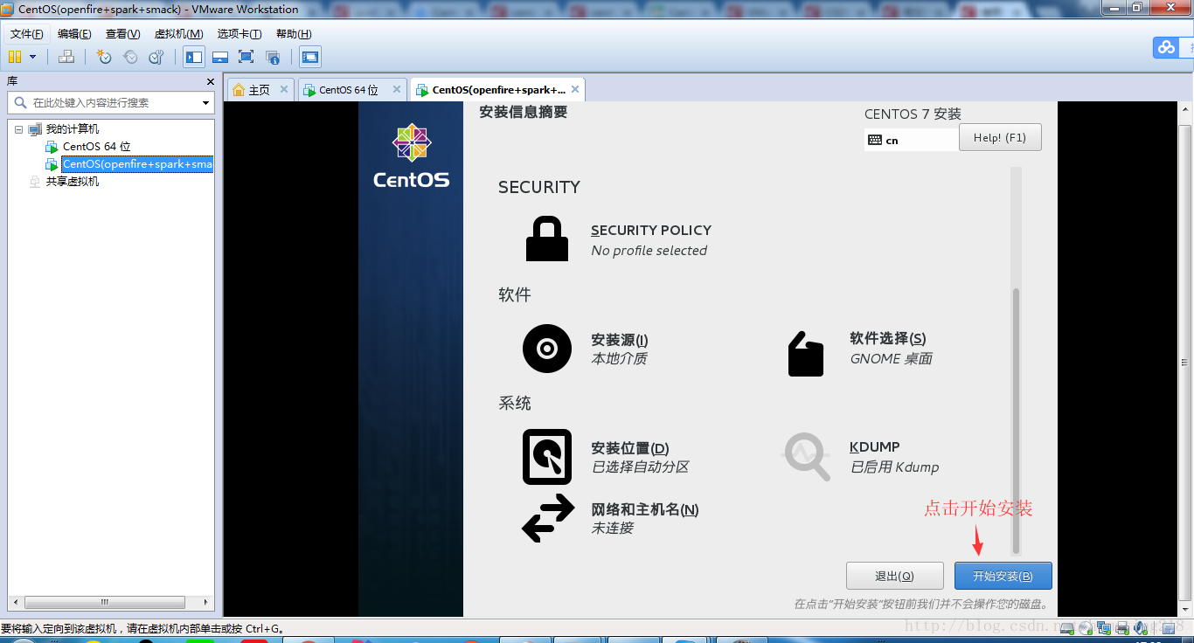Image resolution: width=1194 pixels, height=643 pixels.
Task: Open 安装位置(D) hard disk icon
Action: pyautogui.click(x=547, y=457)
